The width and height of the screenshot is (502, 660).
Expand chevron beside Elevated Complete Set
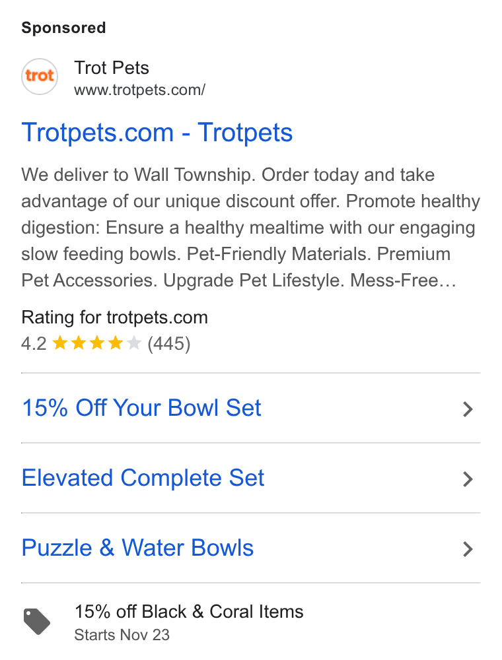click(468, 479)
